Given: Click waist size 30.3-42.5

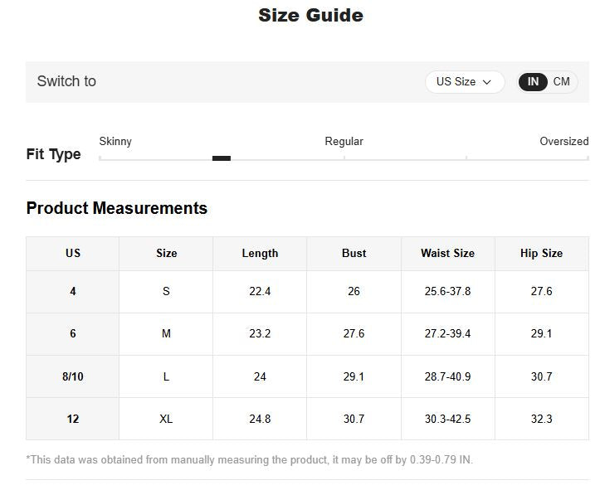Looking at the screenshot, I should coord(447,419).
